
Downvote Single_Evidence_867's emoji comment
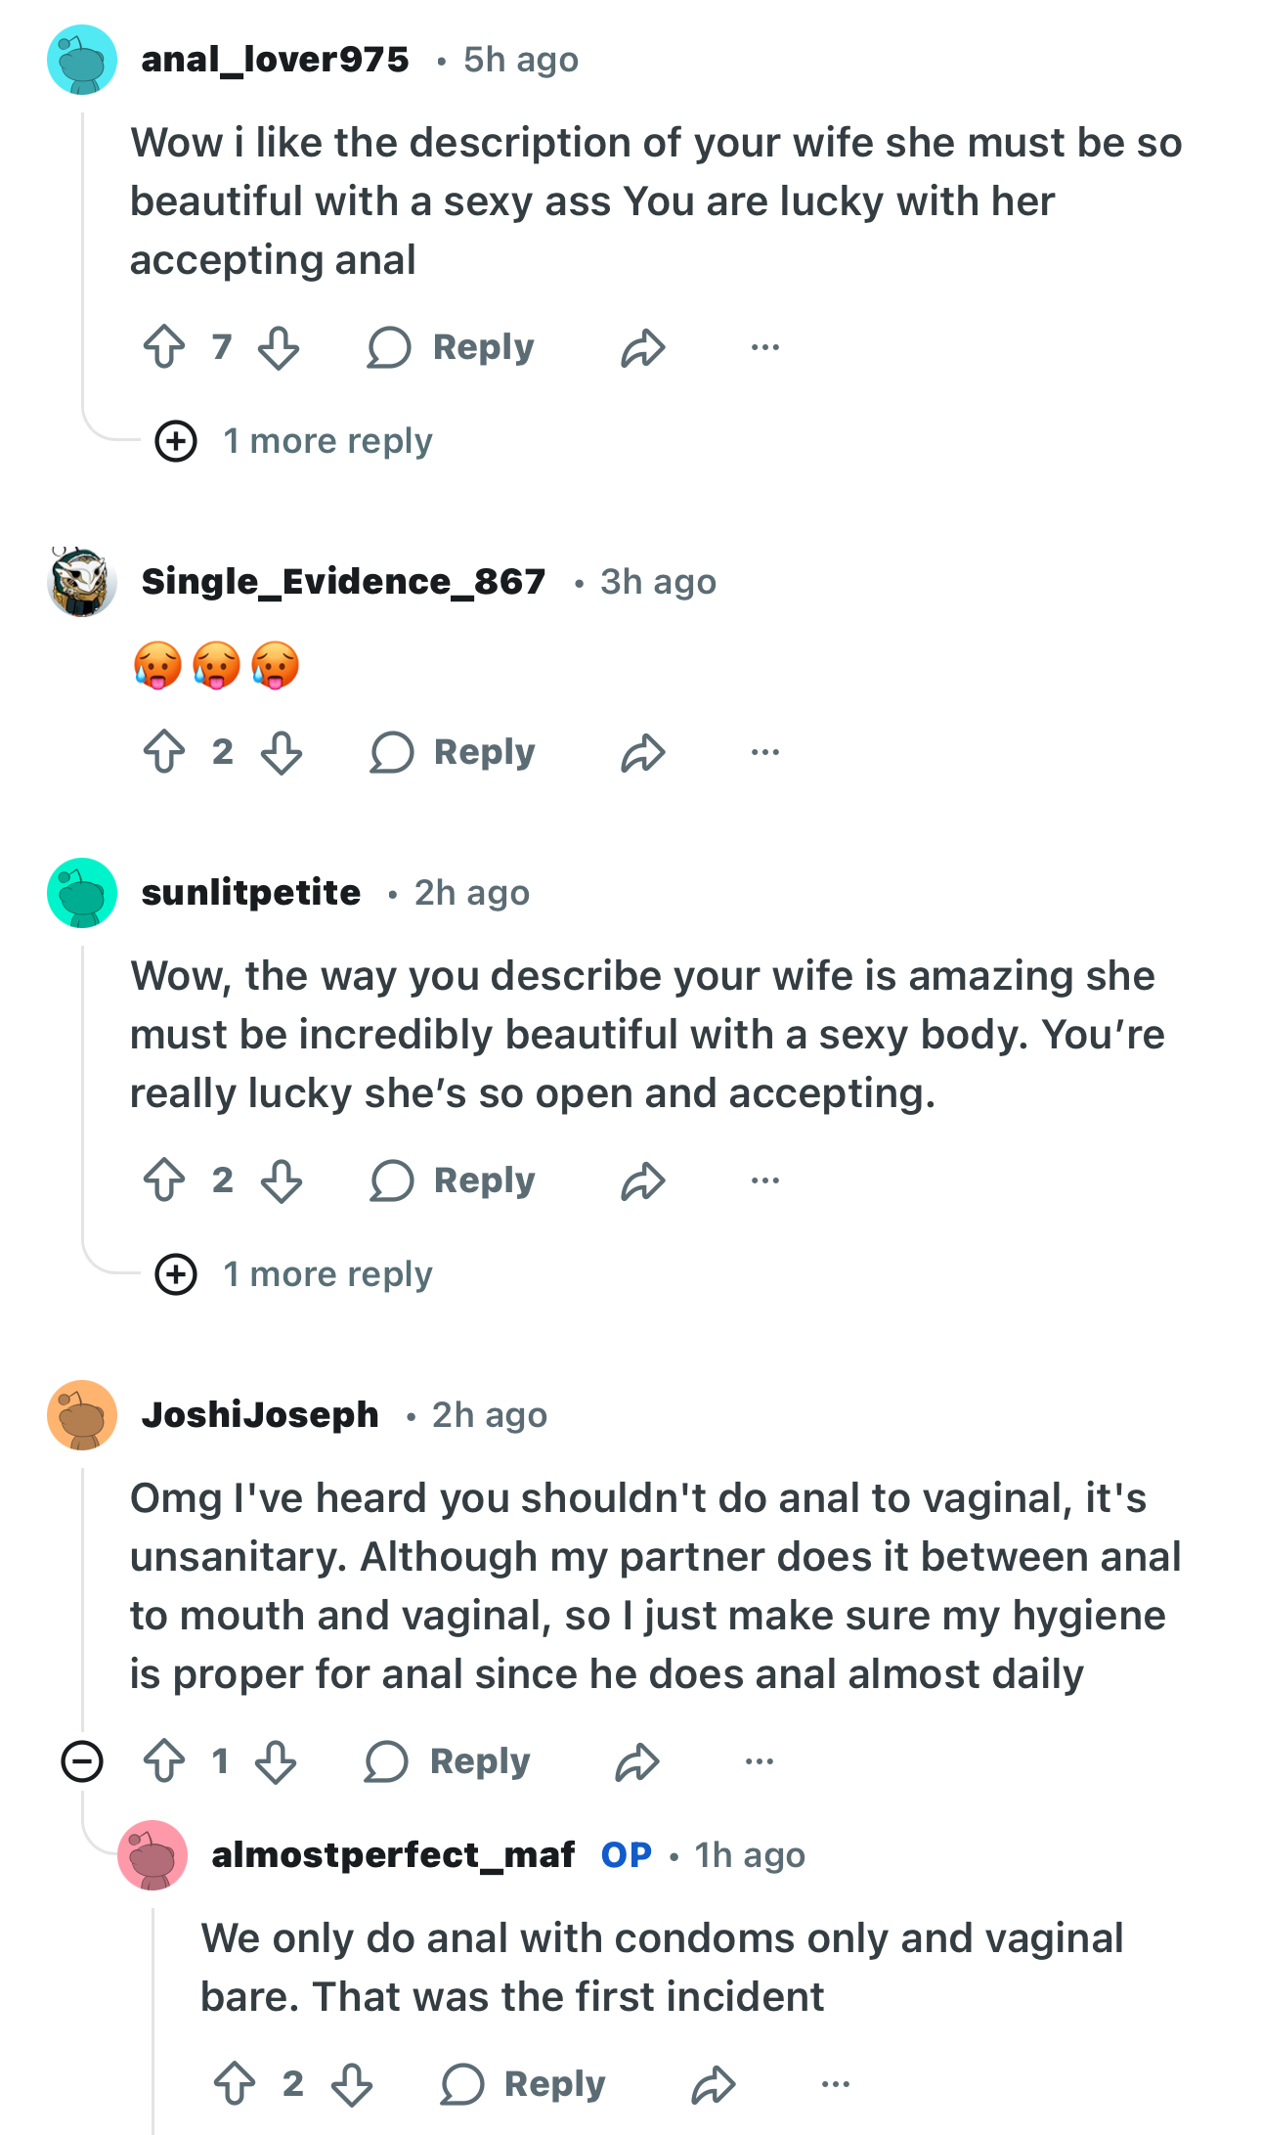click(x=282, y=753)
